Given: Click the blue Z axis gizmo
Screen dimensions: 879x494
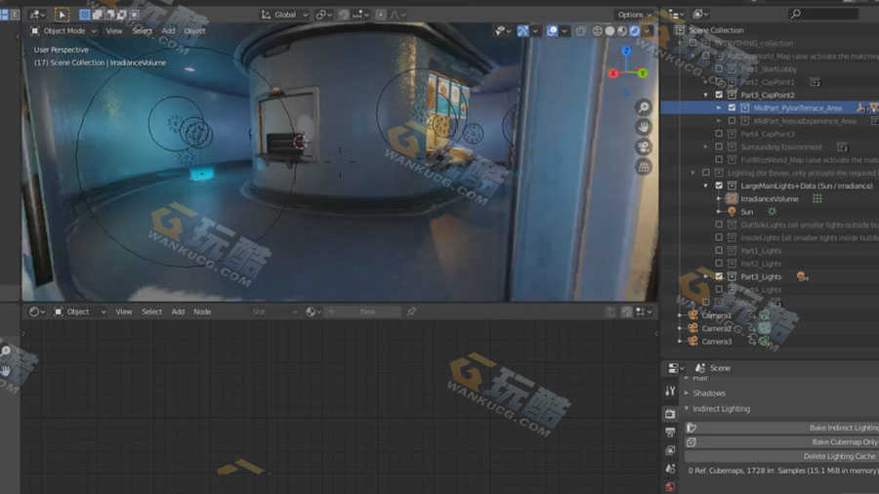Looking at the screenshot, I should point(626,51).
